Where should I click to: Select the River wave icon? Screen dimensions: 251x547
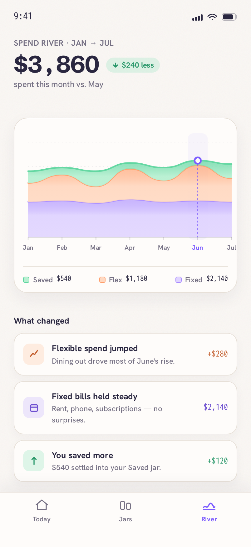click(x=209, y=506)
